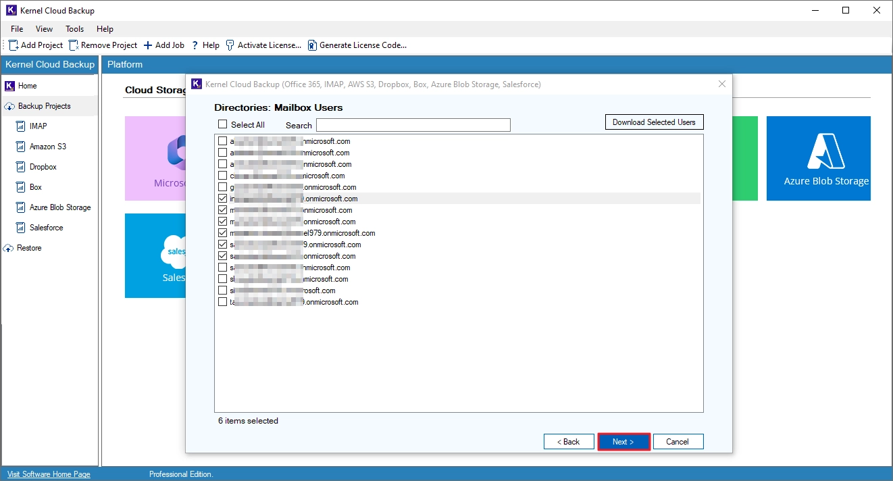893x481 pixels.
Task: Uncheck the highlighted user starting with 'in'
Action: click(222, 199)
